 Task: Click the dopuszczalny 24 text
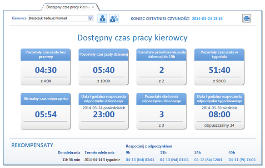(x=219, y=125)
